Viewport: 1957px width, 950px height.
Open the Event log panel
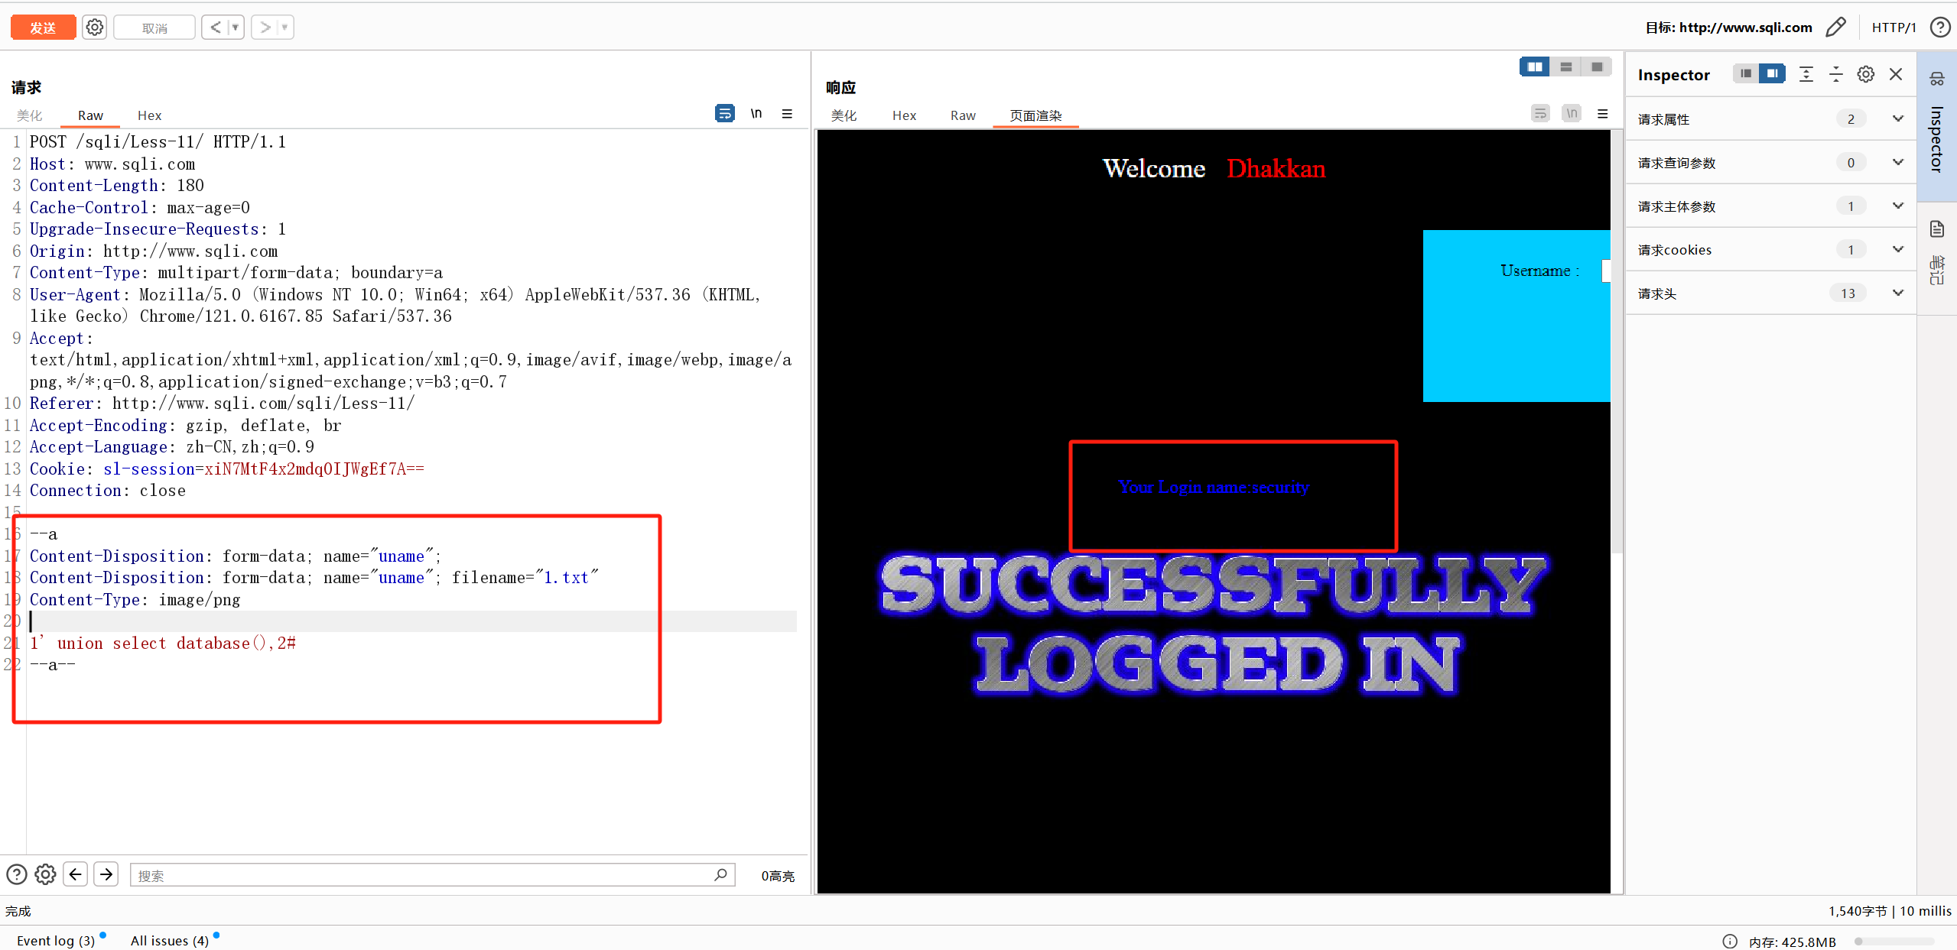56,941
